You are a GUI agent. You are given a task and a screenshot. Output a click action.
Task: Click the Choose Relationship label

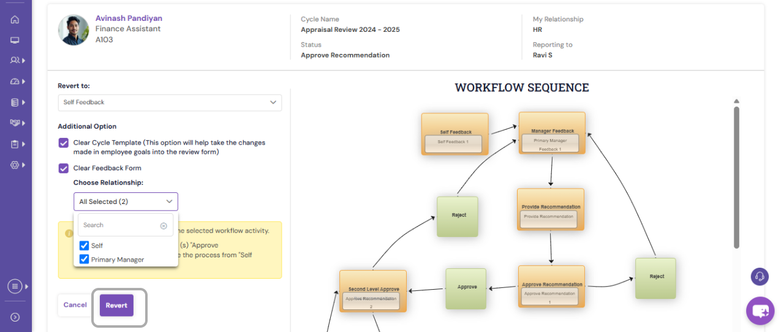(108, 183)
